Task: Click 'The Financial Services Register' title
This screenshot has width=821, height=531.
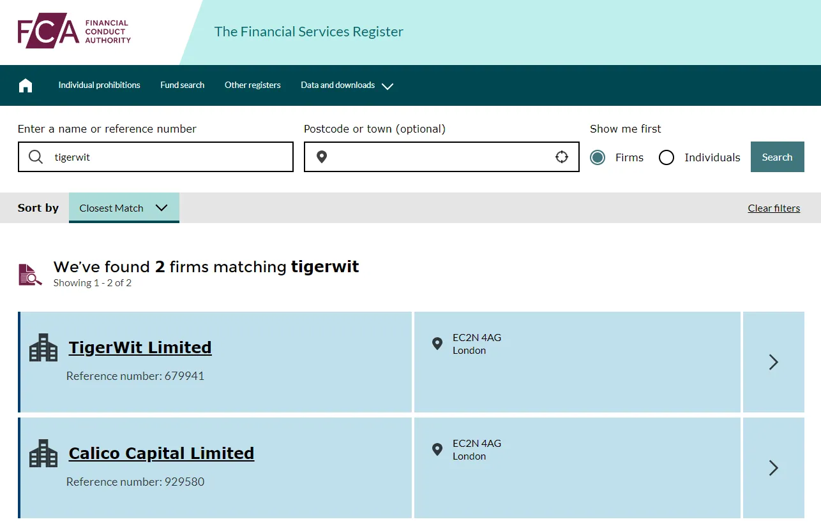Action: [x=309, y=32]
